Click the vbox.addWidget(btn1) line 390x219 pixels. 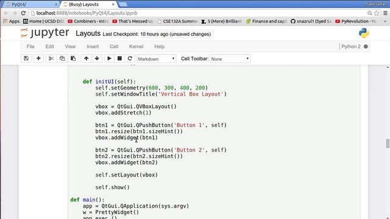[126, 137]
